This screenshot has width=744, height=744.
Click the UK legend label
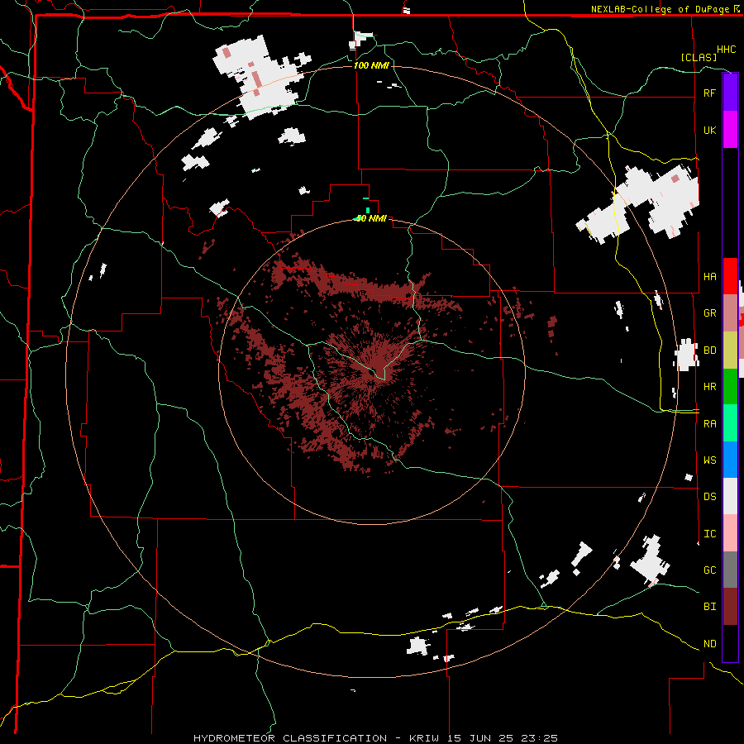[x=709, y=130]
